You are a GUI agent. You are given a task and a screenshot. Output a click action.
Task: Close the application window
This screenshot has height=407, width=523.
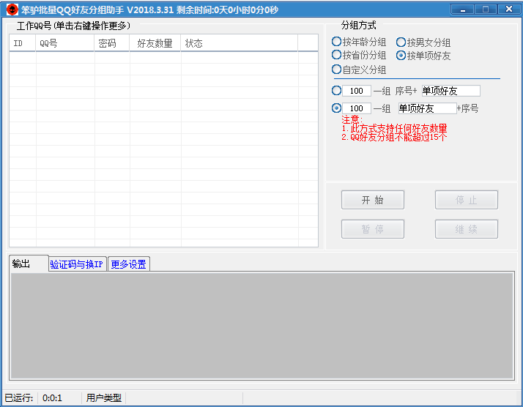(509, 10)
